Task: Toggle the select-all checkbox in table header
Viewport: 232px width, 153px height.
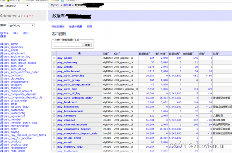Action: (54, 53)
